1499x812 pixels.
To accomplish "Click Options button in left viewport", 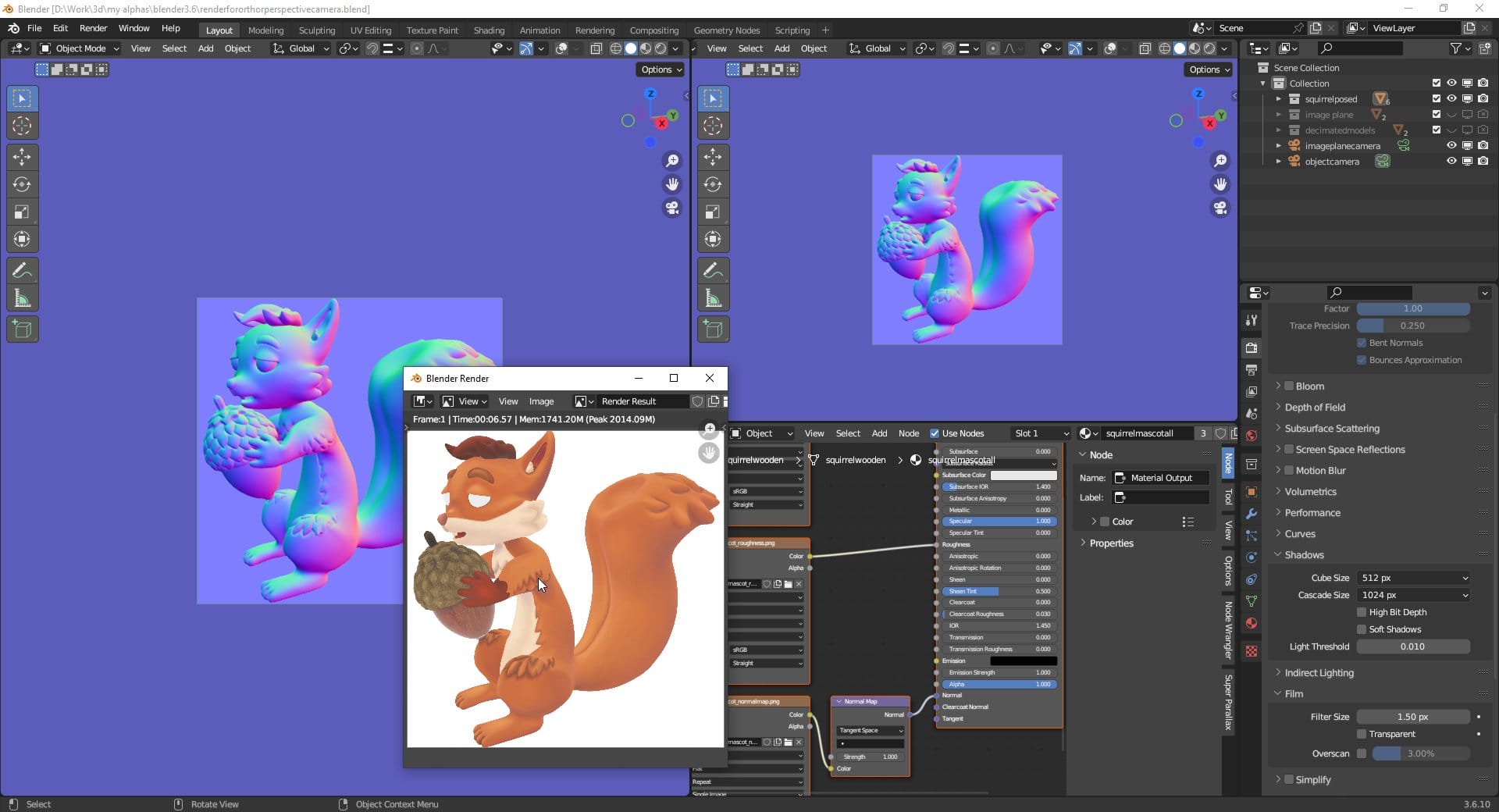I will pyautogui.click(x=660, y=69).
